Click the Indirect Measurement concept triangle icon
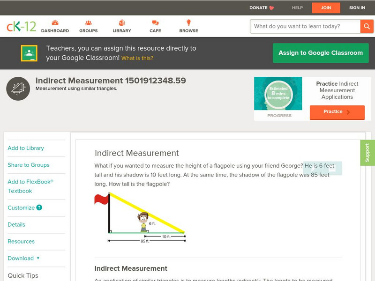The image size is (375, 281). (x=18, y=89)
